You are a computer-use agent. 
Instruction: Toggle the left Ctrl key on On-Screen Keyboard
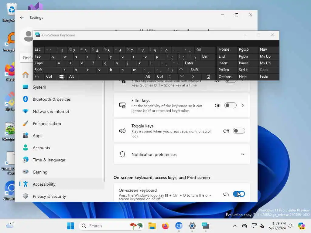50,77
